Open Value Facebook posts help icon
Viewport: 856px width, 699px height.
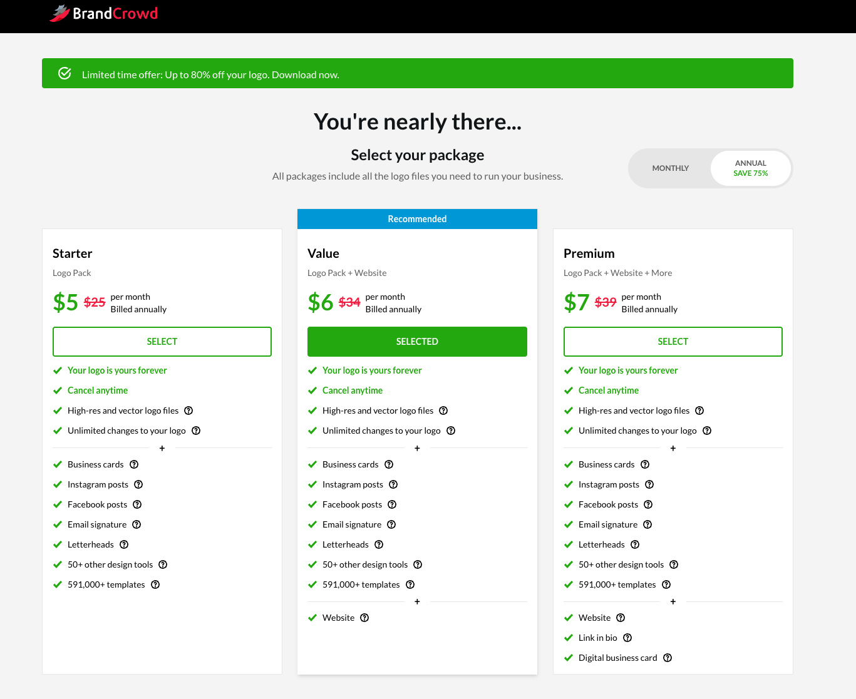point(392,504)
